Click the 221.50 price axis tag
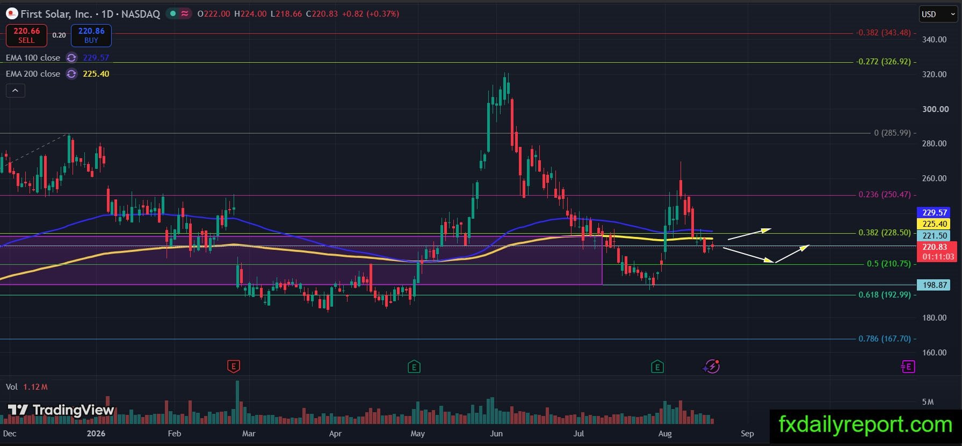 (x=935, y=236)
